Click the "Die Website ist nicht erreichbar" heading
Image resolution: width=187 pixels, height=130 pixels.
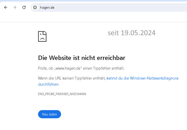click(x=81, y=58)
